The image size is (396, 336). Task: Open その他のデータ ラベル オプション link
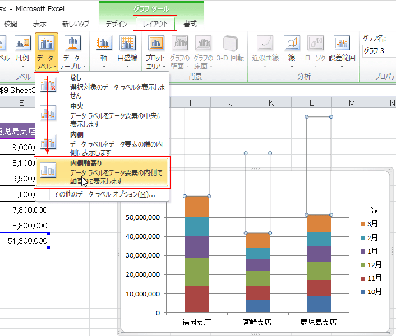(104, 194)
